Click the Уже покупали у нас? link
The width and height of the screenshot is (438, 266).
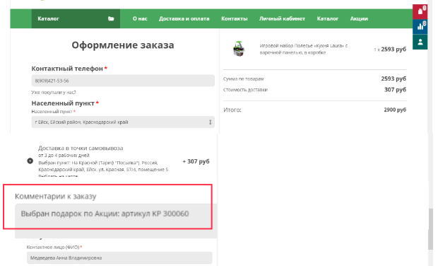click(x=54, y=92)
